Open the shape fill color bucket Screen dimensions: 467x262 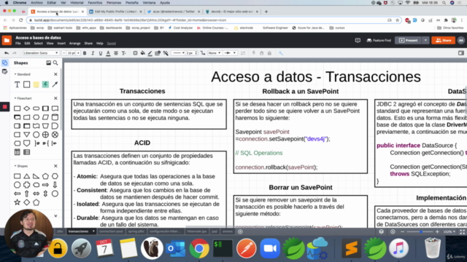143,53
